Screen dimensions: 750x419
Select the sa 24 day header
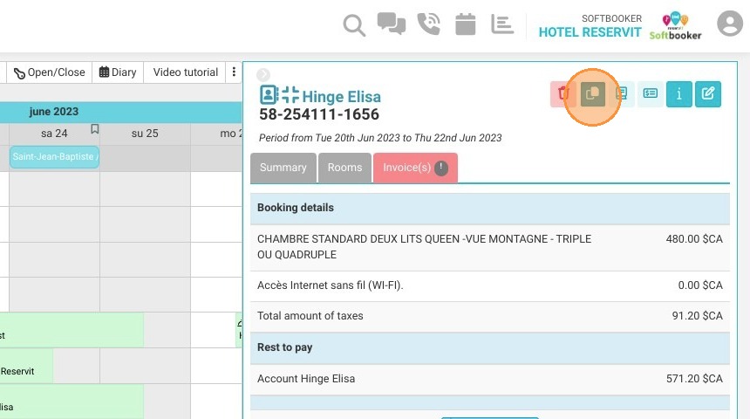[x=54, y=134]
